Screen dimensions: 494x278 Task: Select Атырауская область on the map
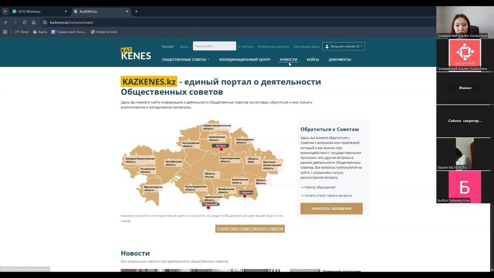click(148, 170)
